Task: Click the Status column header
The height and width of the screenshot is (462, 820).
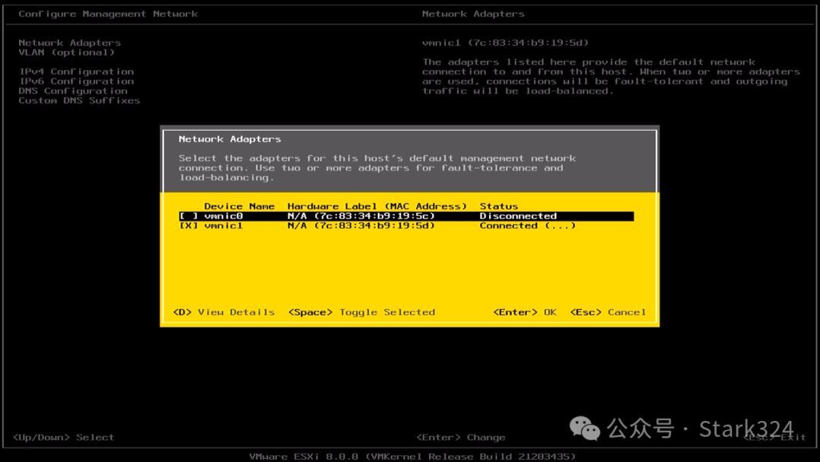Action: tap(499, 207)
